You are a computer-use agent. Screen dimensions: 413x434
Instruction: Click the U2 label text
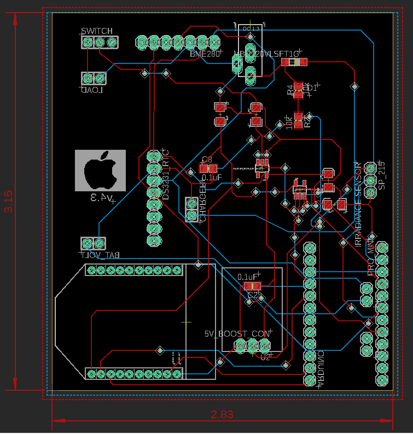pos(265,357)
